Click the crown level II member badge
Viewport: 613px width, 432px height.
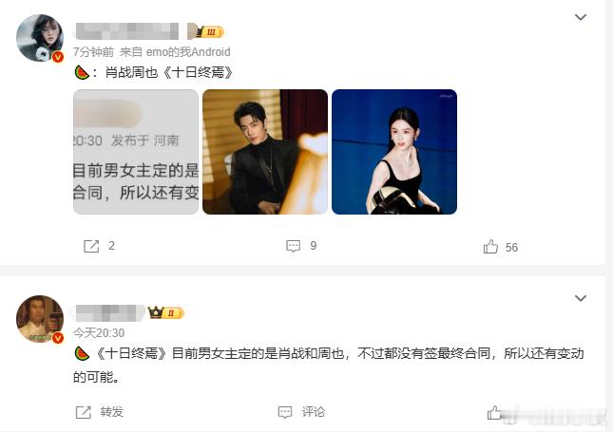[x=165, y=312]
